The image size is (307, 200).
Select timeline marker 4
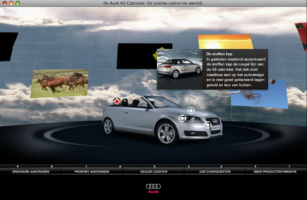coord(189,166)
